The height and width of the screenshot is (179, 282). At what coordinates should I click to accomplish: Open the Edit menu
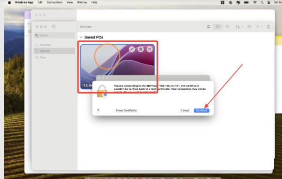pos(40,2)
